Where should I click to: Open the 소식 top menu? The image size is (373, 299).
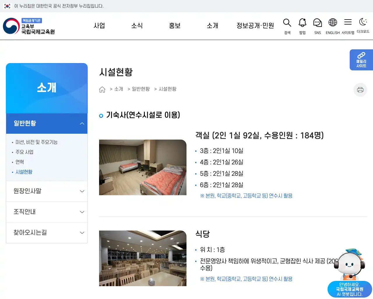pyautogui.click(x=137, y=26)
